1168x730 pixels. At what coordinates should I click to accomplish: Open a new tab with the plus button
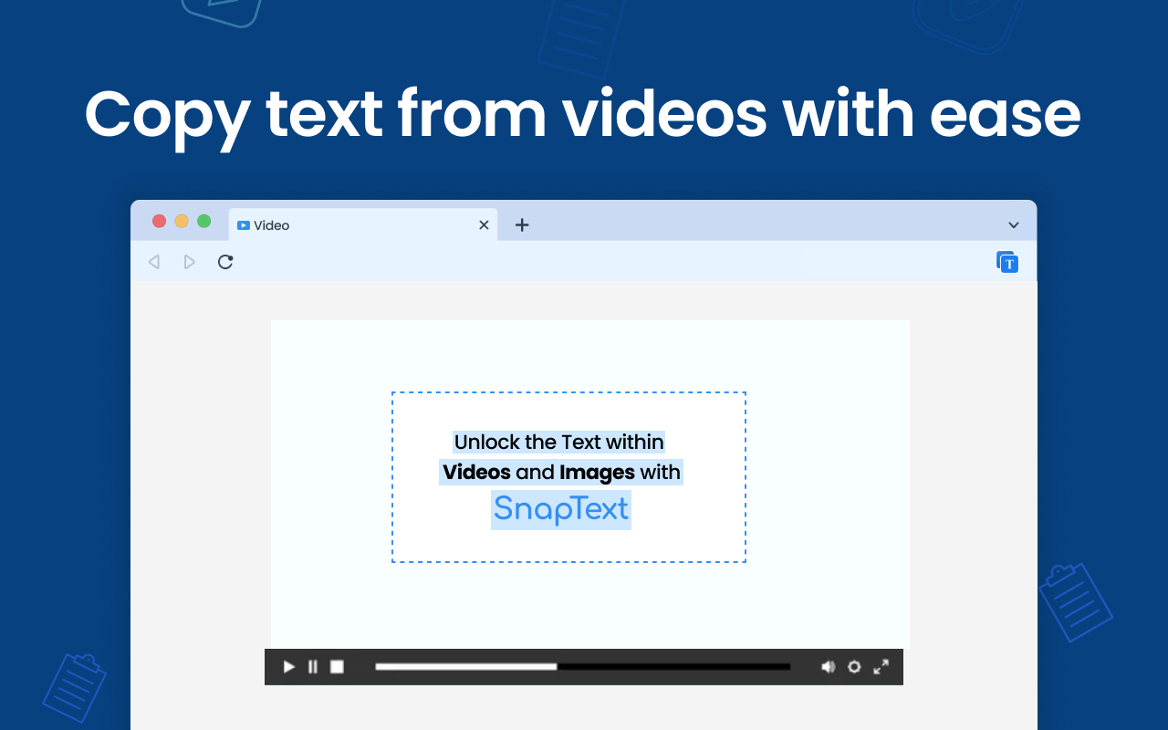pos(522,224)
